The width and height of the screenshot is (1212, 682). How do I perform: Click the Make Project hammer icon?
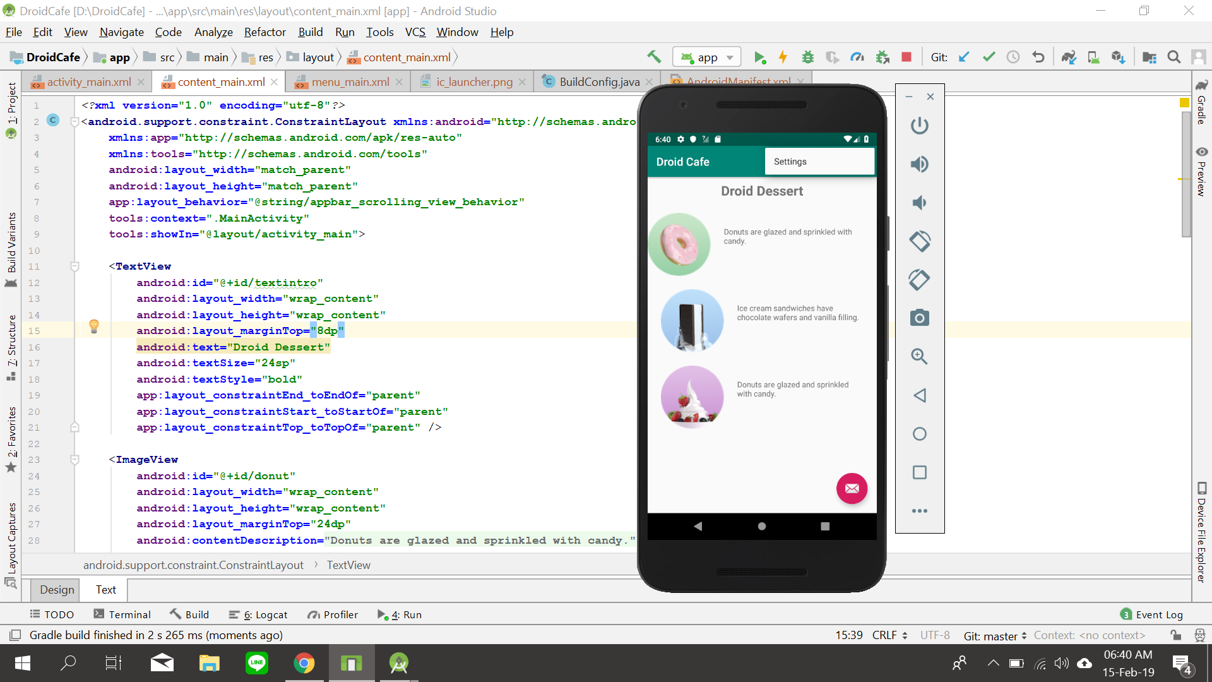654,57
